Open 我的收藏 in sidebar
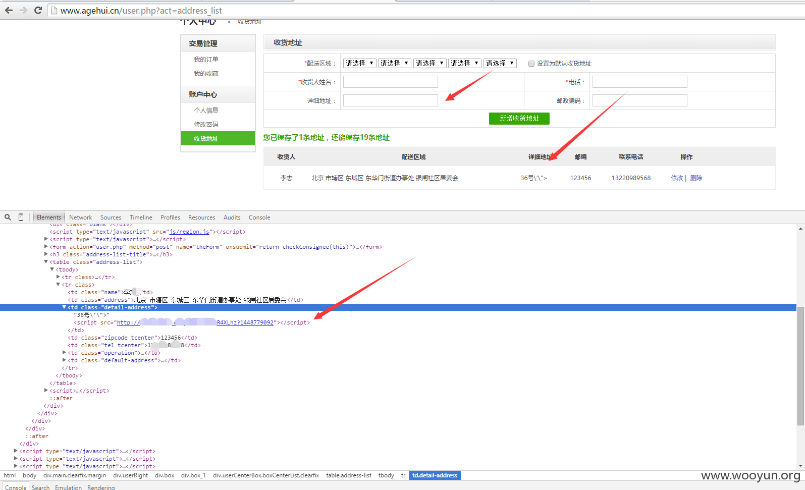805x490 pixels. tap(206, 74)
